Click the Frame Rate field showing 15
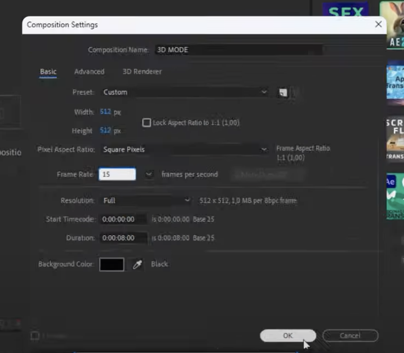The width and height of the screenshot is (404, 353). 117,174
